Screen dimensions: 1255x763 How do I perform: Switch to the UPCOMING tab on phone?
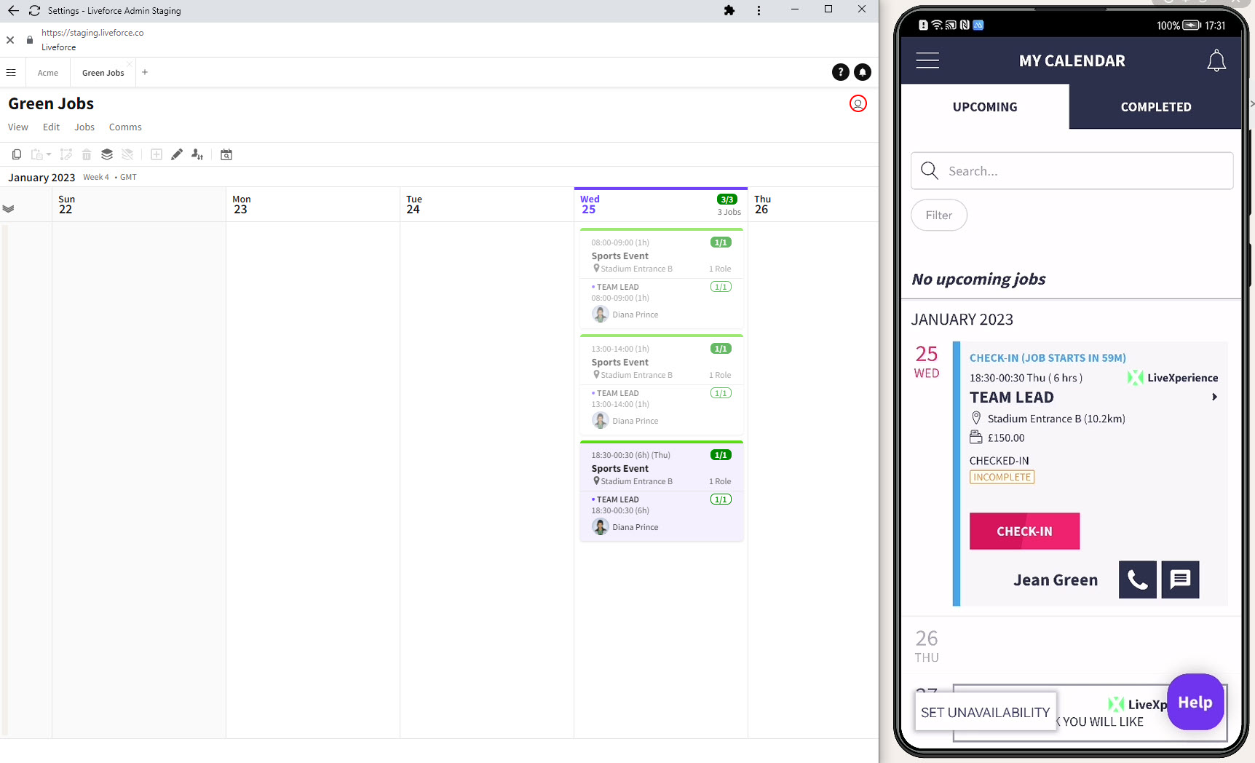985,107
